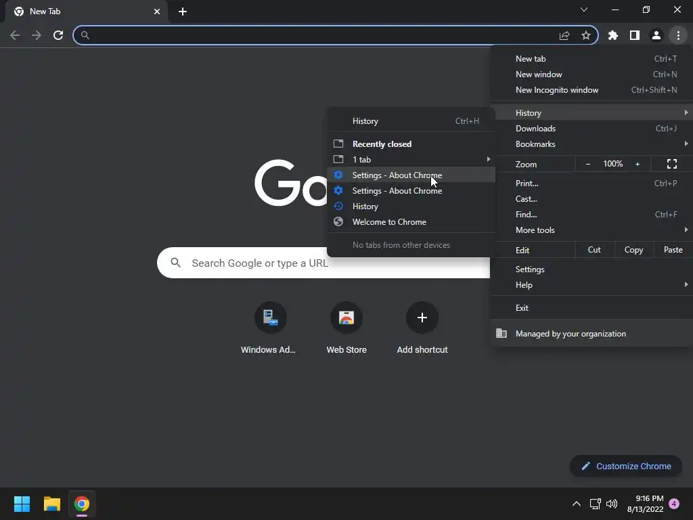
Task: Click the browser forward arrow
Action: pyautogui.click(x=37, y=35)
